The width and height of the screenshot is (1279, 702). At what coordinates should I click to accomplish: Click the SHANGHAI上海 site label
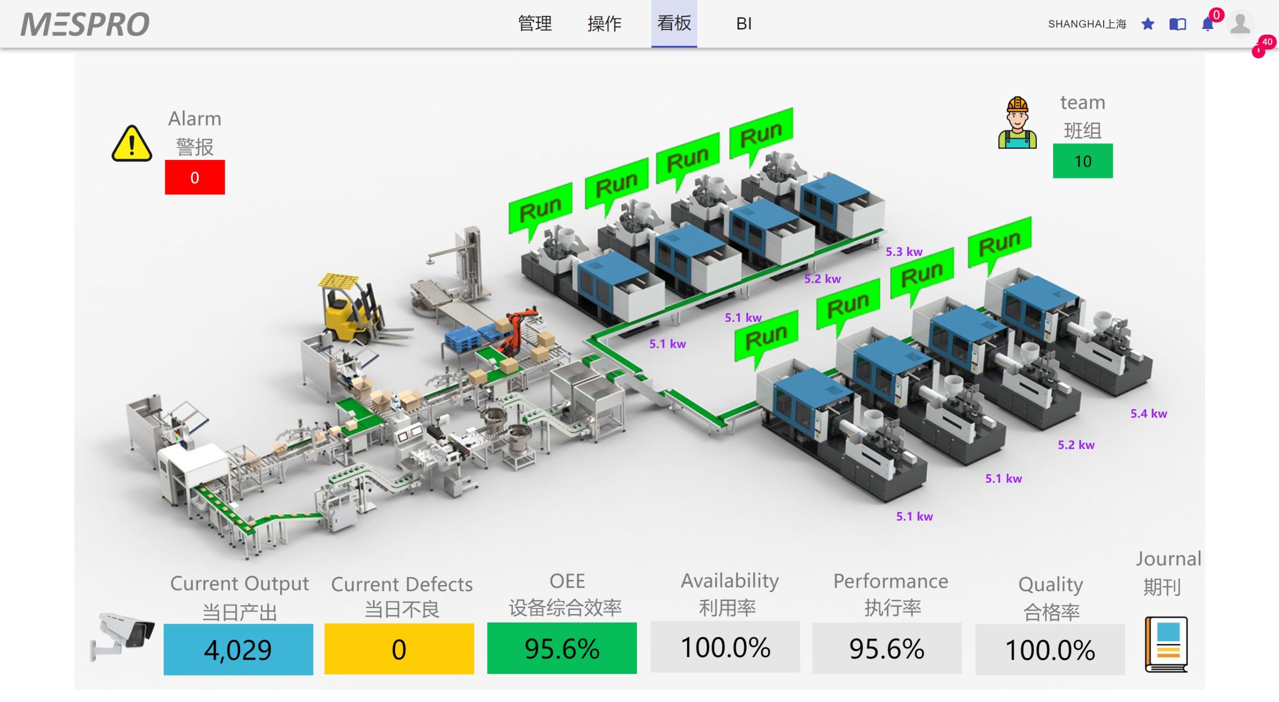point(1087,24)
